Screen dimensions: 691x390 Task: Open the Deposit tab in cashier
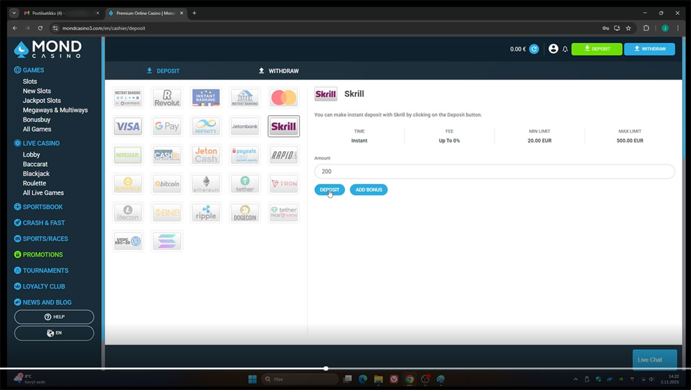coord(163,71)
